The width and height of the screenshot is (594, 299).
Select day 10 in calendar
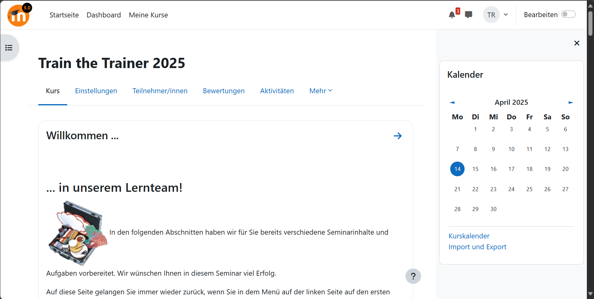point(511,149)
